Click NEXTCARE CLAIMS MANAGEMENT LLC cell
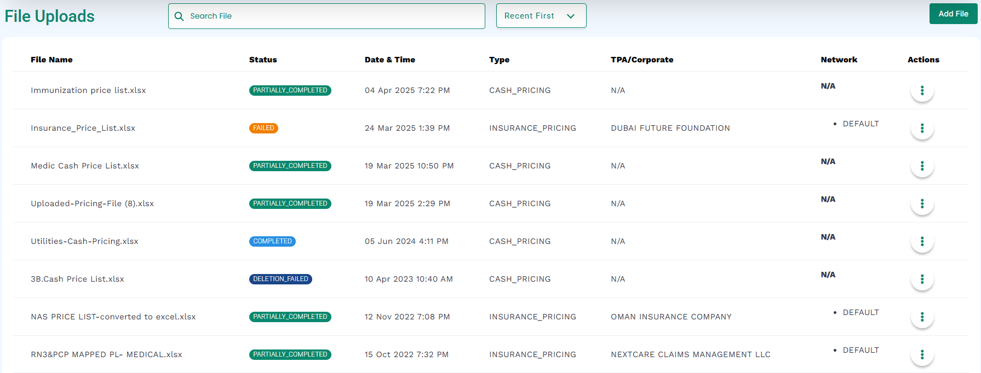Viewport: 981px width, 373px height. point(691,354)
